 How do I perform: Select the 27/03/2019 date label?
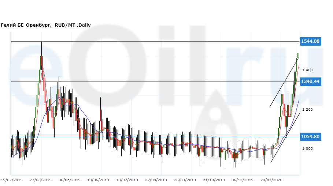point(41,180)
